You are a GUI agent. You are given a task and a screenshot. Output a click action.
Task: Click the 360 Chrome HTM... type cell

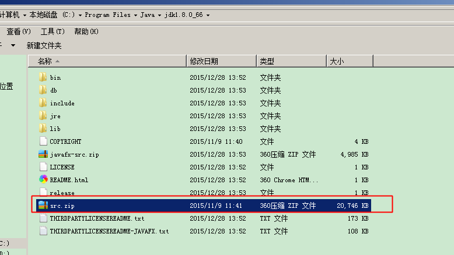pos(289,180)
